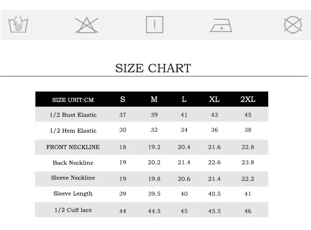Select the 2XL size column header
The width and height of the screenshot is (311, 230).
(248, 99)
